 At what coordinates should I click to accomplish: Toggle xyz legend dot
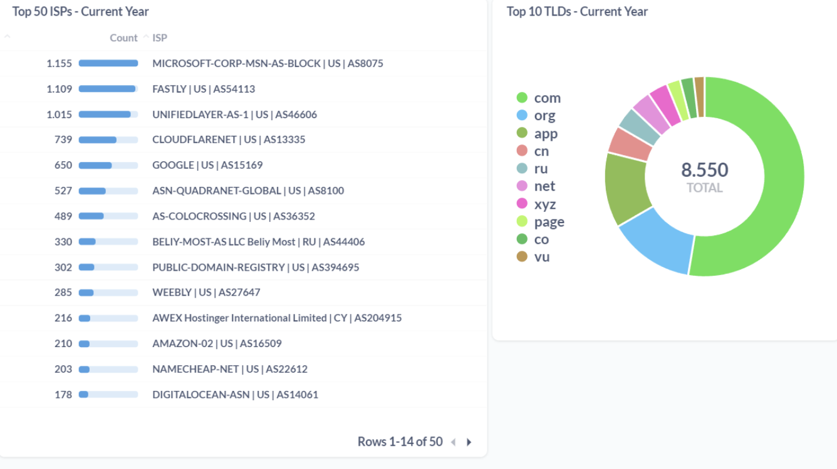[522, 204]
